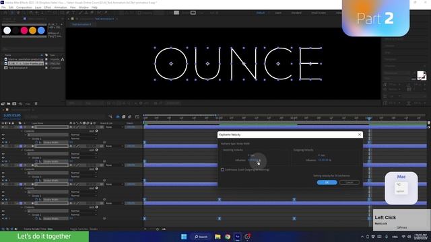Click Add shape arrow on third layer's Contents
Image resolution: width=431 pixels, height=242 pixels.
[x=96, y=169]
